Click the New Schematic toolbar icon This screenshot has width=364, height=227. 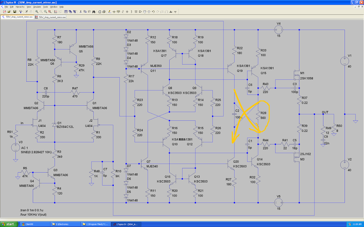[x=4, y=12]
